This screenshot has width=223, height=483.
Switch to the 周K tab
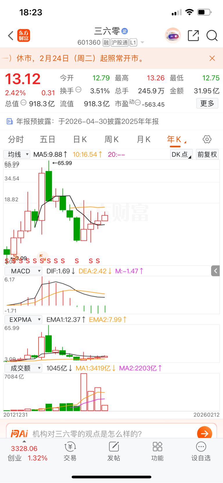(x=111, y=140)
